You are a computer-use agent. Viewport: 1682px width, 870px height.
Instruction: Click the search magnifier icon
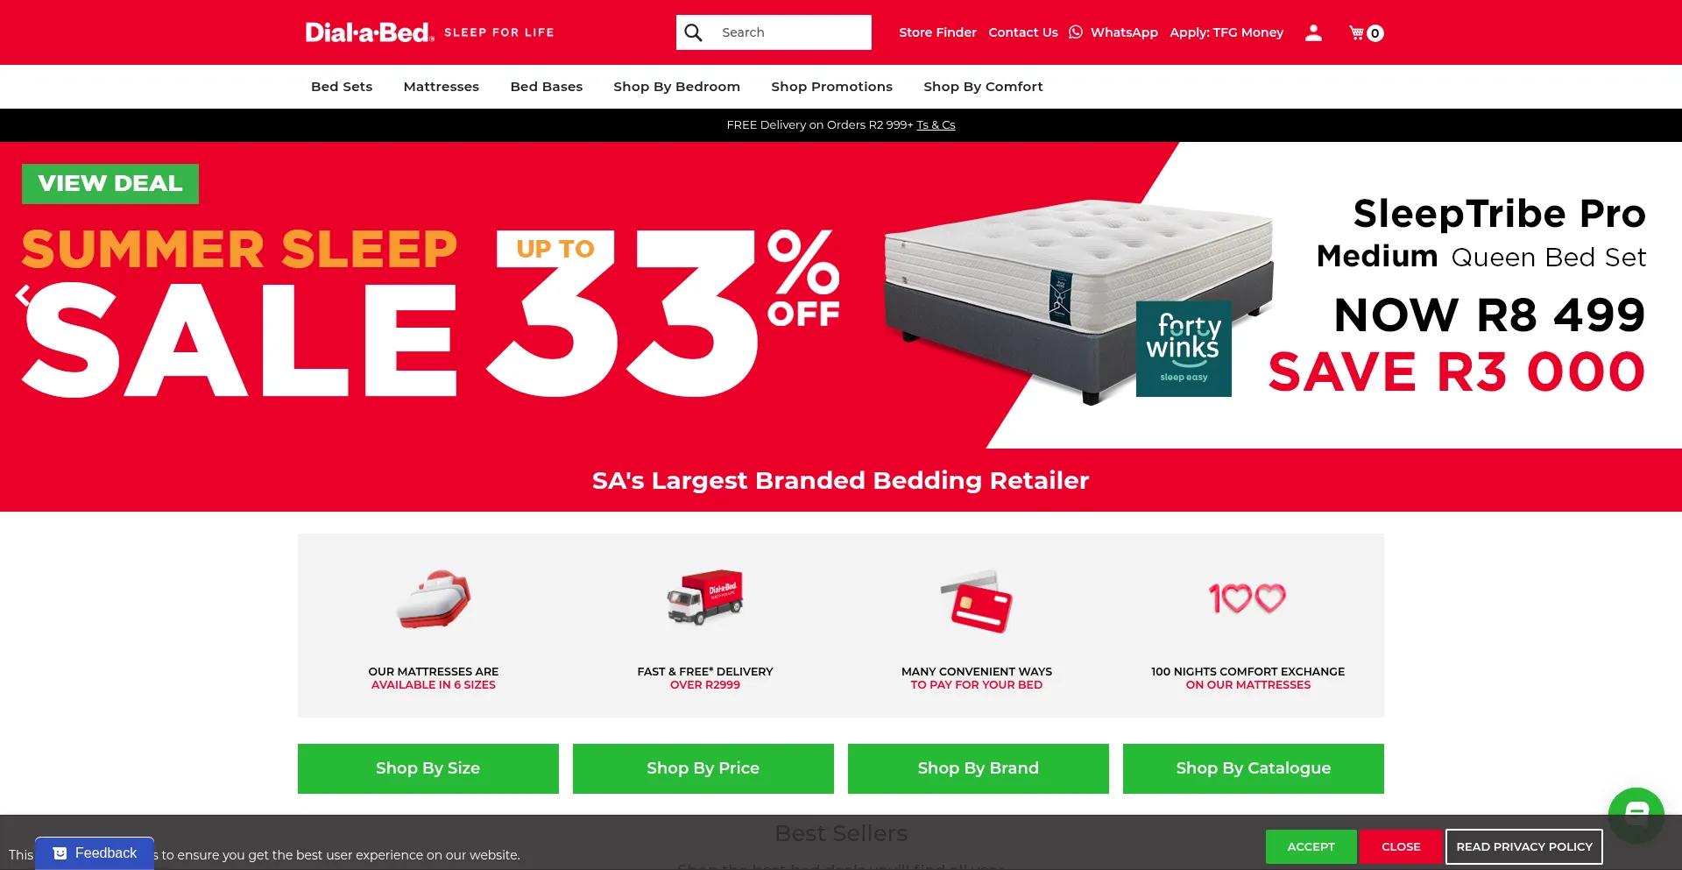pyautogui.click(x=693, y=32)
